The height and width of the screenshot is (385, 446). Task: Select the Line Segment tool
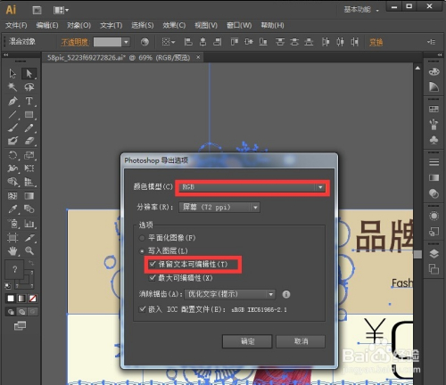coord(12,114)
